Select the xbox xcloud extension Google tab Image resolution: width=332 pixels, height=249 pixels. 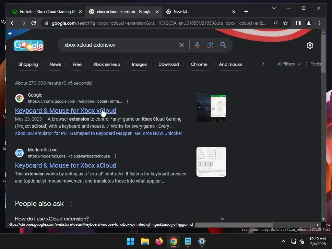[124, 12]
